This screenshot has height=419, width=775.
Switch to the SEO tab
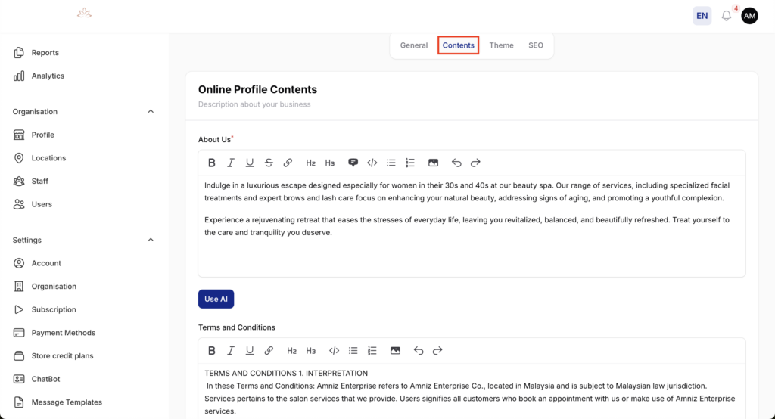click(x=536, y=45)
